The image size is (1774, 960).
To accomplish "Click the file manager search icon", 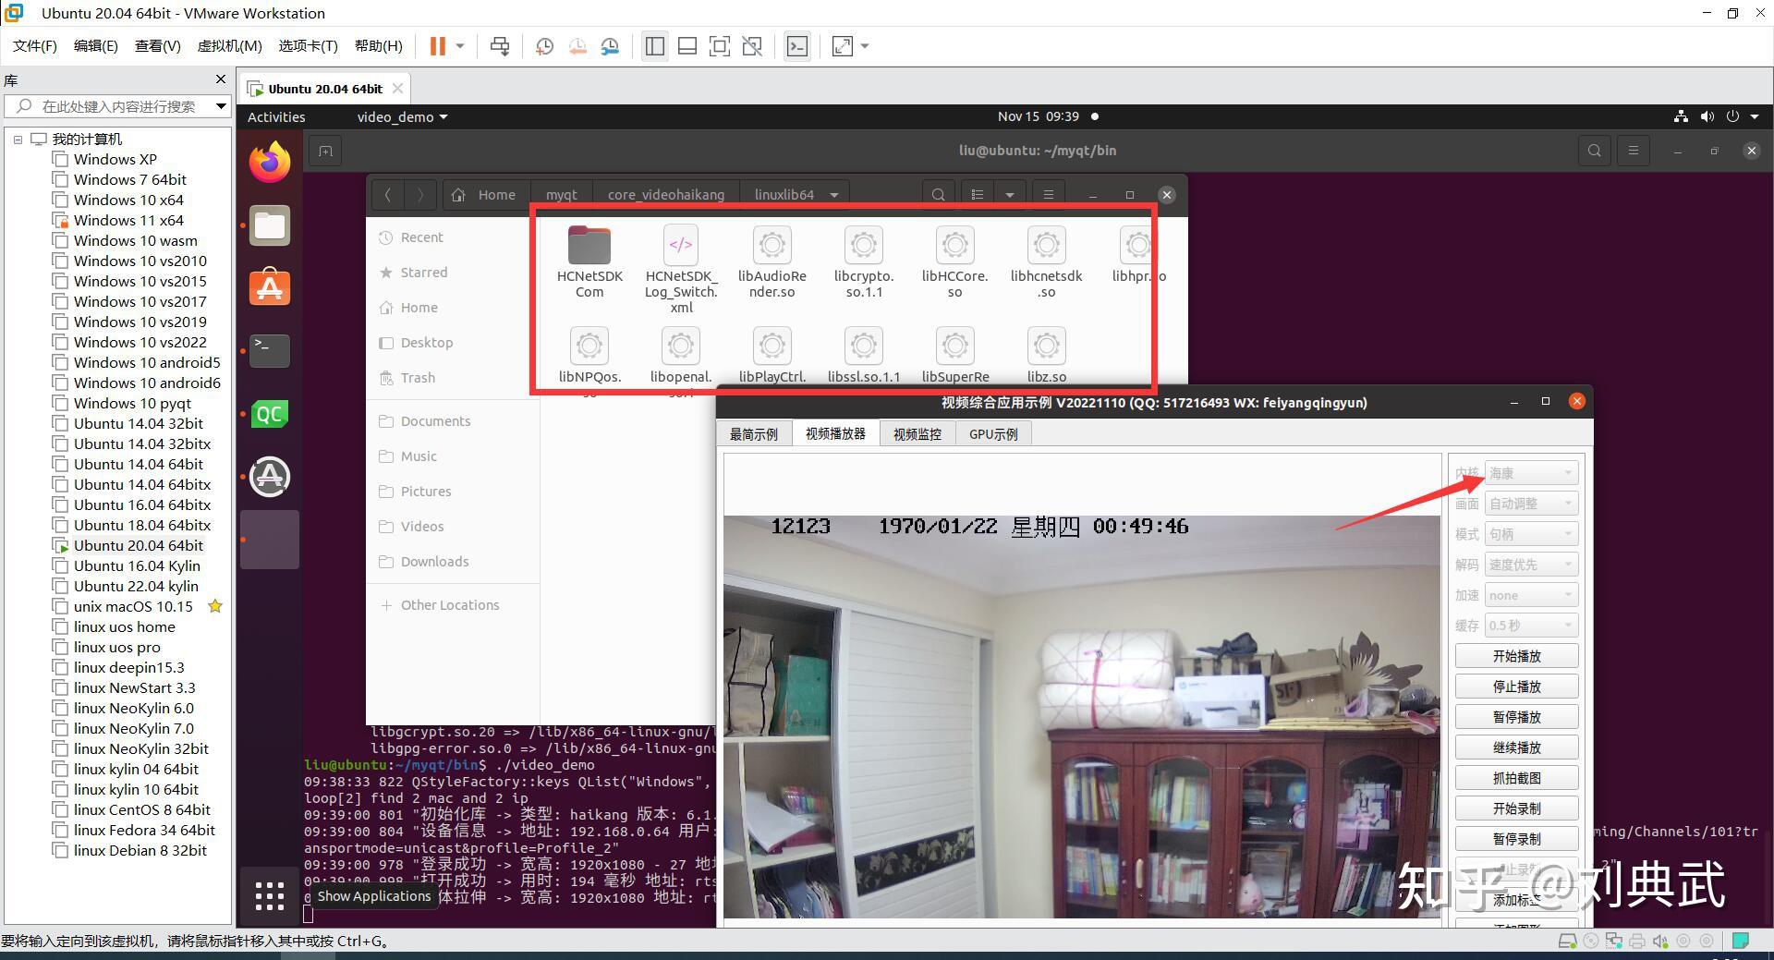I will (938, 195).
